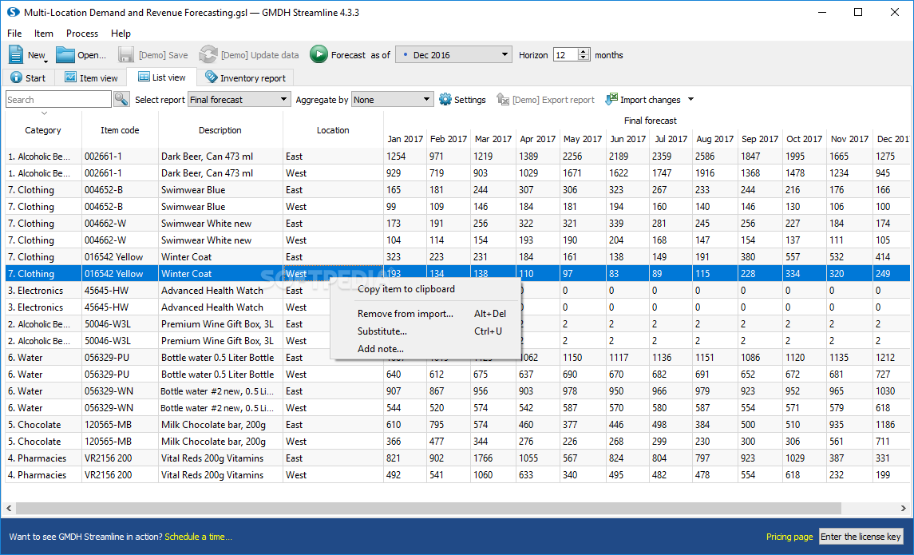Image resolution: width=914 pixels, height=555 pixels.
Task: Expand the Import changes dropdown arrow
Action: [690, 100]
